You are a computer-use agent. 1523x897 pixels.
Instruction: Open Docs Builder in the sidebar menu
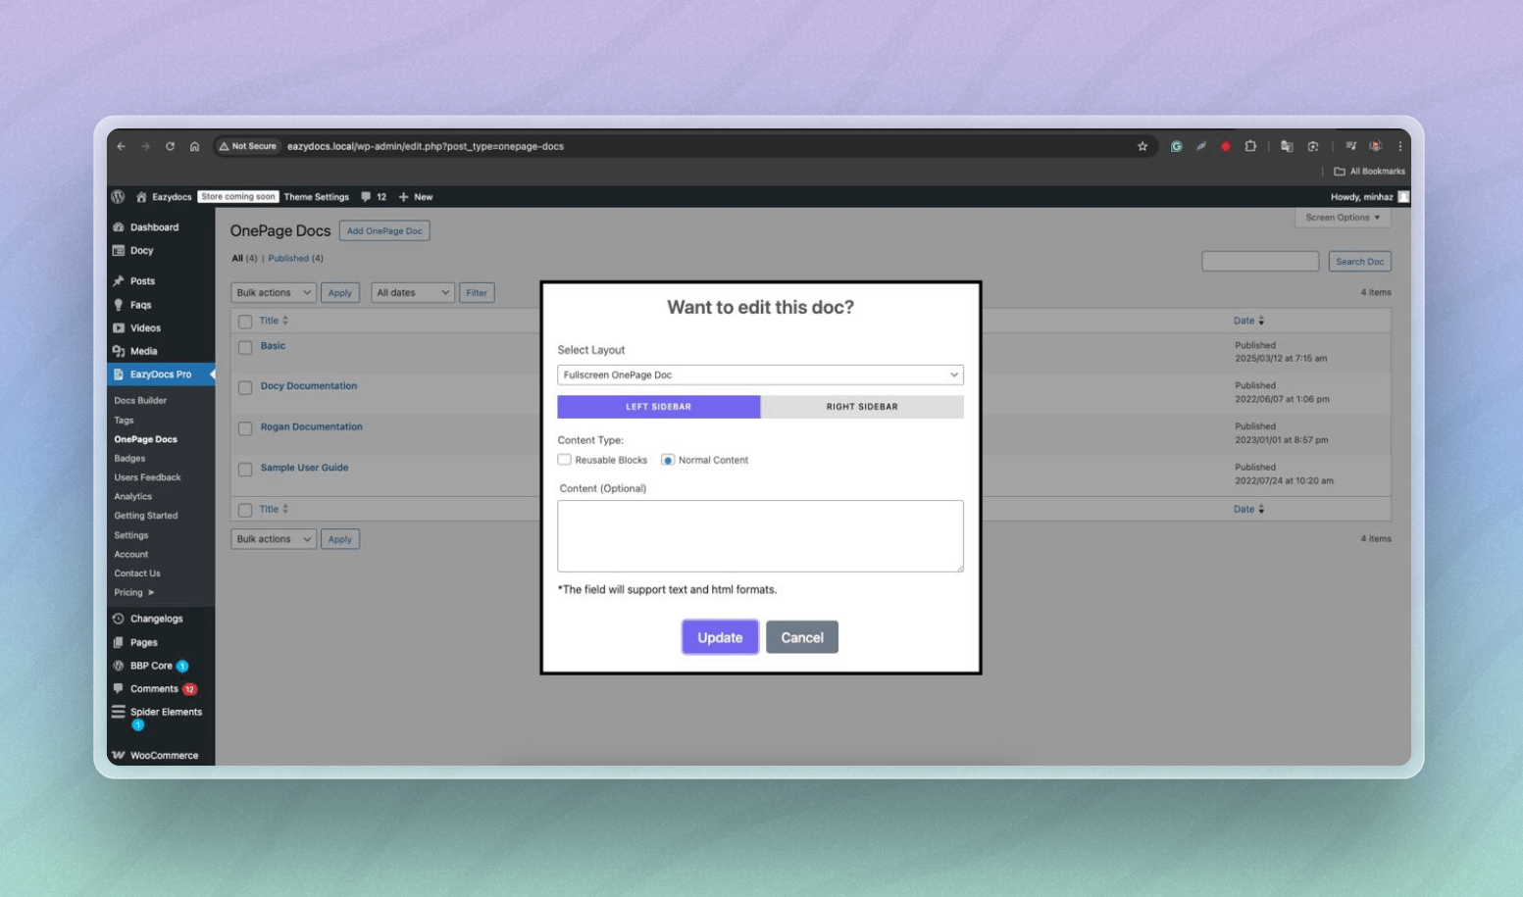coord(140,400)
